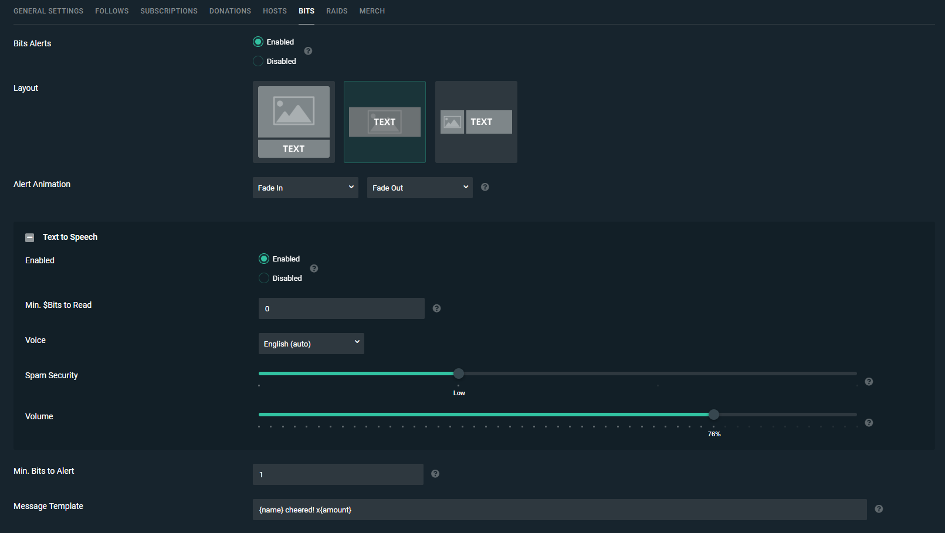
Task: Switch to Donations tab
Action: [230, 11]
